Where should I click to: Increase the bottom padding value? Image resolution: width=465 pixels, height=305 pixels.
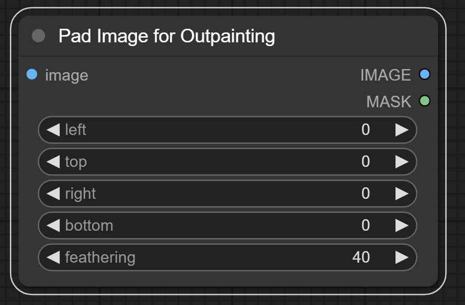tap(402, 225)
